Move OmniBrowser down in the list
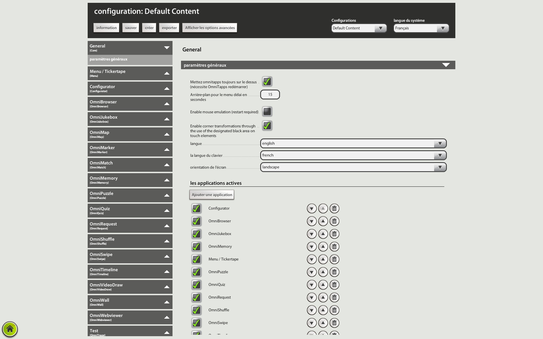The width and height of the screenshot is (543, 339). click(312, 221)
